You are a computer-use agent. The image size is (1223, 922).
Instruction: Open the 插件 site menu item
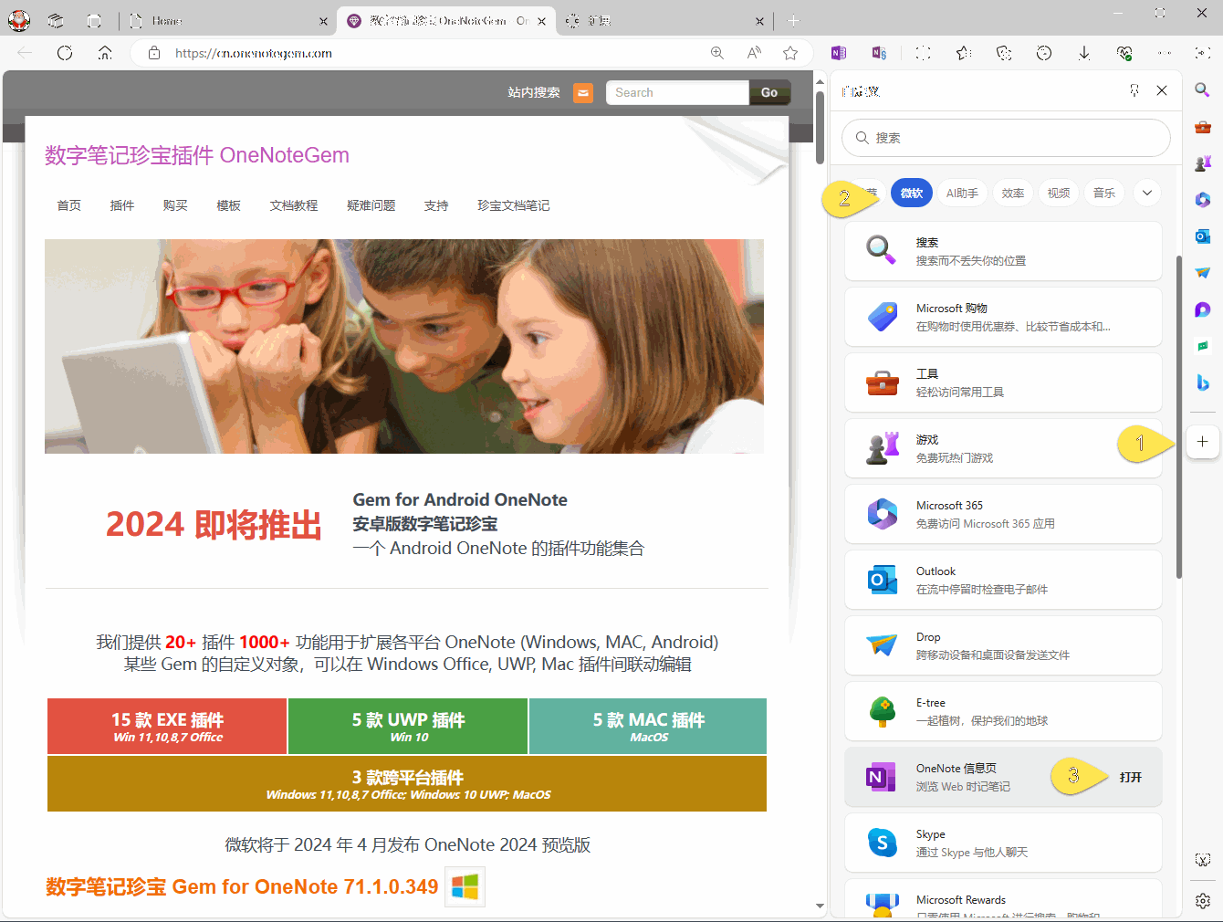[x=122, y=205]
